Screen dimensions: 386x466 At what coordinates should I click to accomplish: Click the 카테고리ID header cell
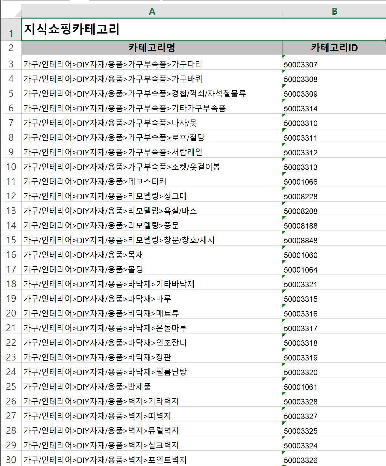(334, 48)
